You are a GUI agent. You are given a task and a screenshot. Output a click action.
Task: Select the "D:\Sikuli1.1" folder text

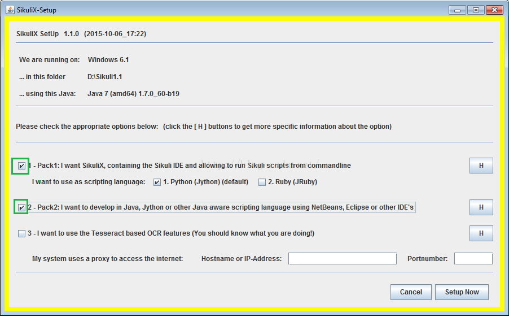click(104, 77)
